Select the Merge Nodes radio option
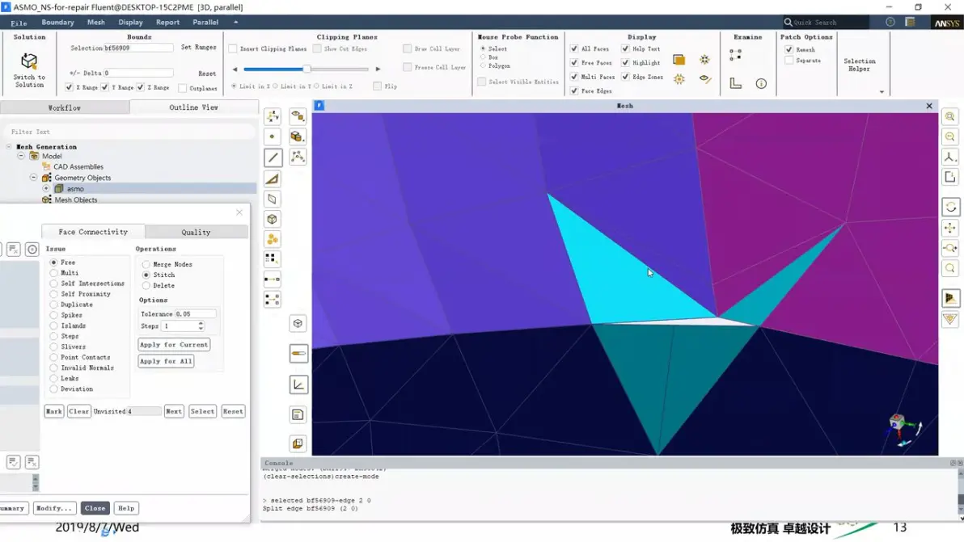Screen dimensions: 964x542 pos(146,265)
